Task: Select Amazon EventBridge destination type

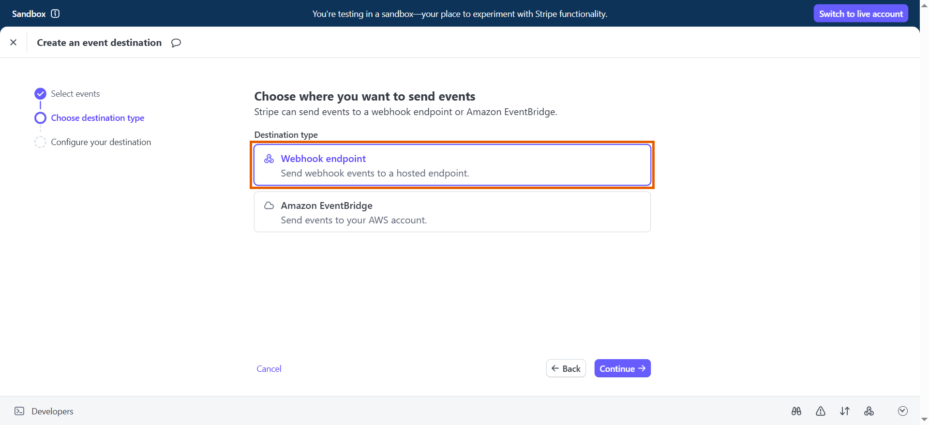Action: coord(452,212)
